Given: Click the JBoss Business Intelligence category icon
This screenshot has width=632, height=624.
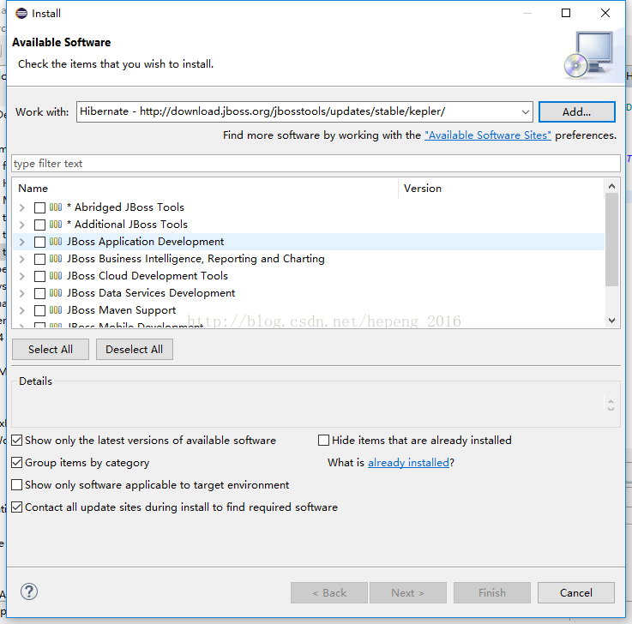Looking at the screenshot, I should click(x=56, y=259).
